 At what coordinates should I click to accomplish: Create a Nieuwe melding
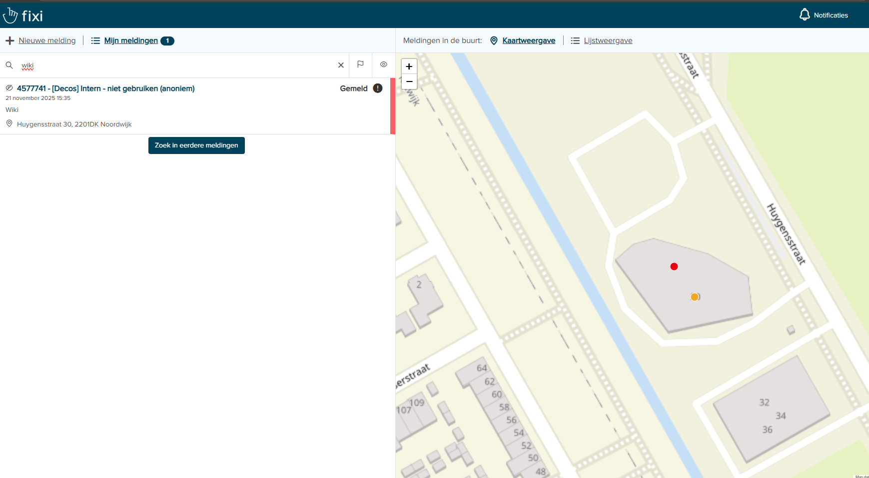coord(47,40)
